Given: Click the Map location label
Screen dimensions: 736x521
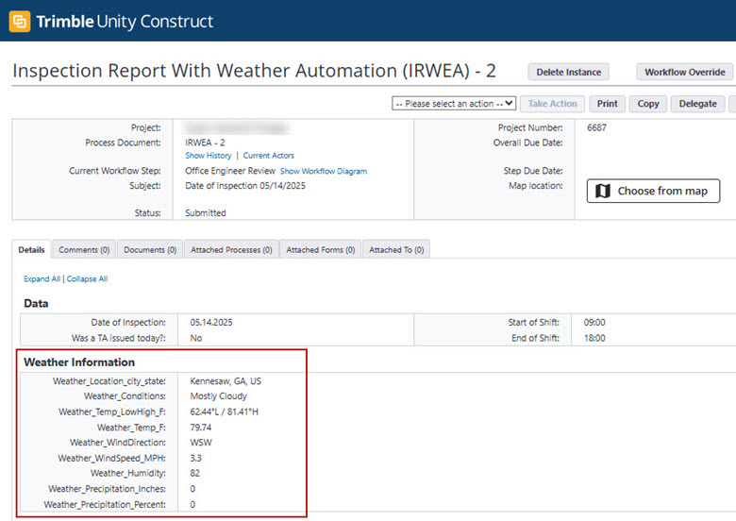Looking at the screenshot, I should pyautogui.click(x=536, y=186).
